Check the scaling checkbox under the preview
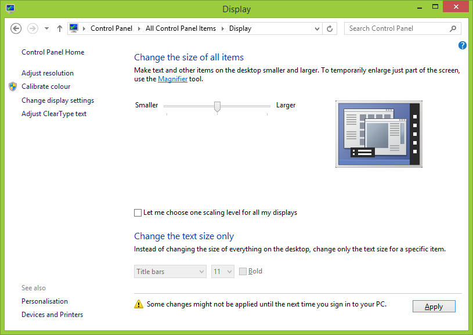Viewport: 473px width, 335px height. pyautogui.click(x=138, y=212)
